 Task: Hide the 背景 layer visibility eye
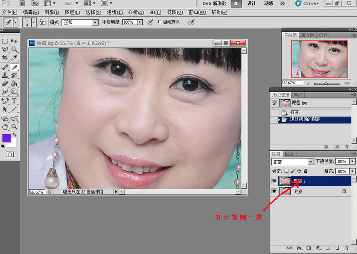[x=274, y=191]
